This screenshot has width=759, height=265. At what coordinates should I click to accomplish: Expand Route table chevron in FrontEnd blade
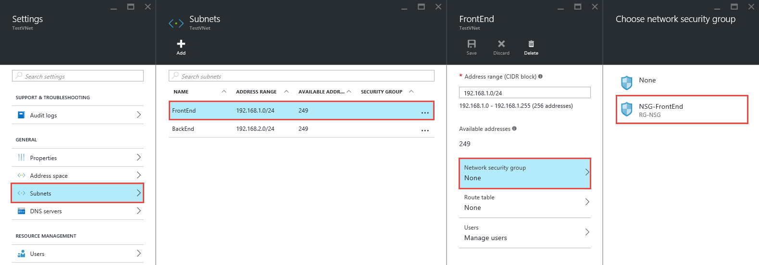(587, 202)
